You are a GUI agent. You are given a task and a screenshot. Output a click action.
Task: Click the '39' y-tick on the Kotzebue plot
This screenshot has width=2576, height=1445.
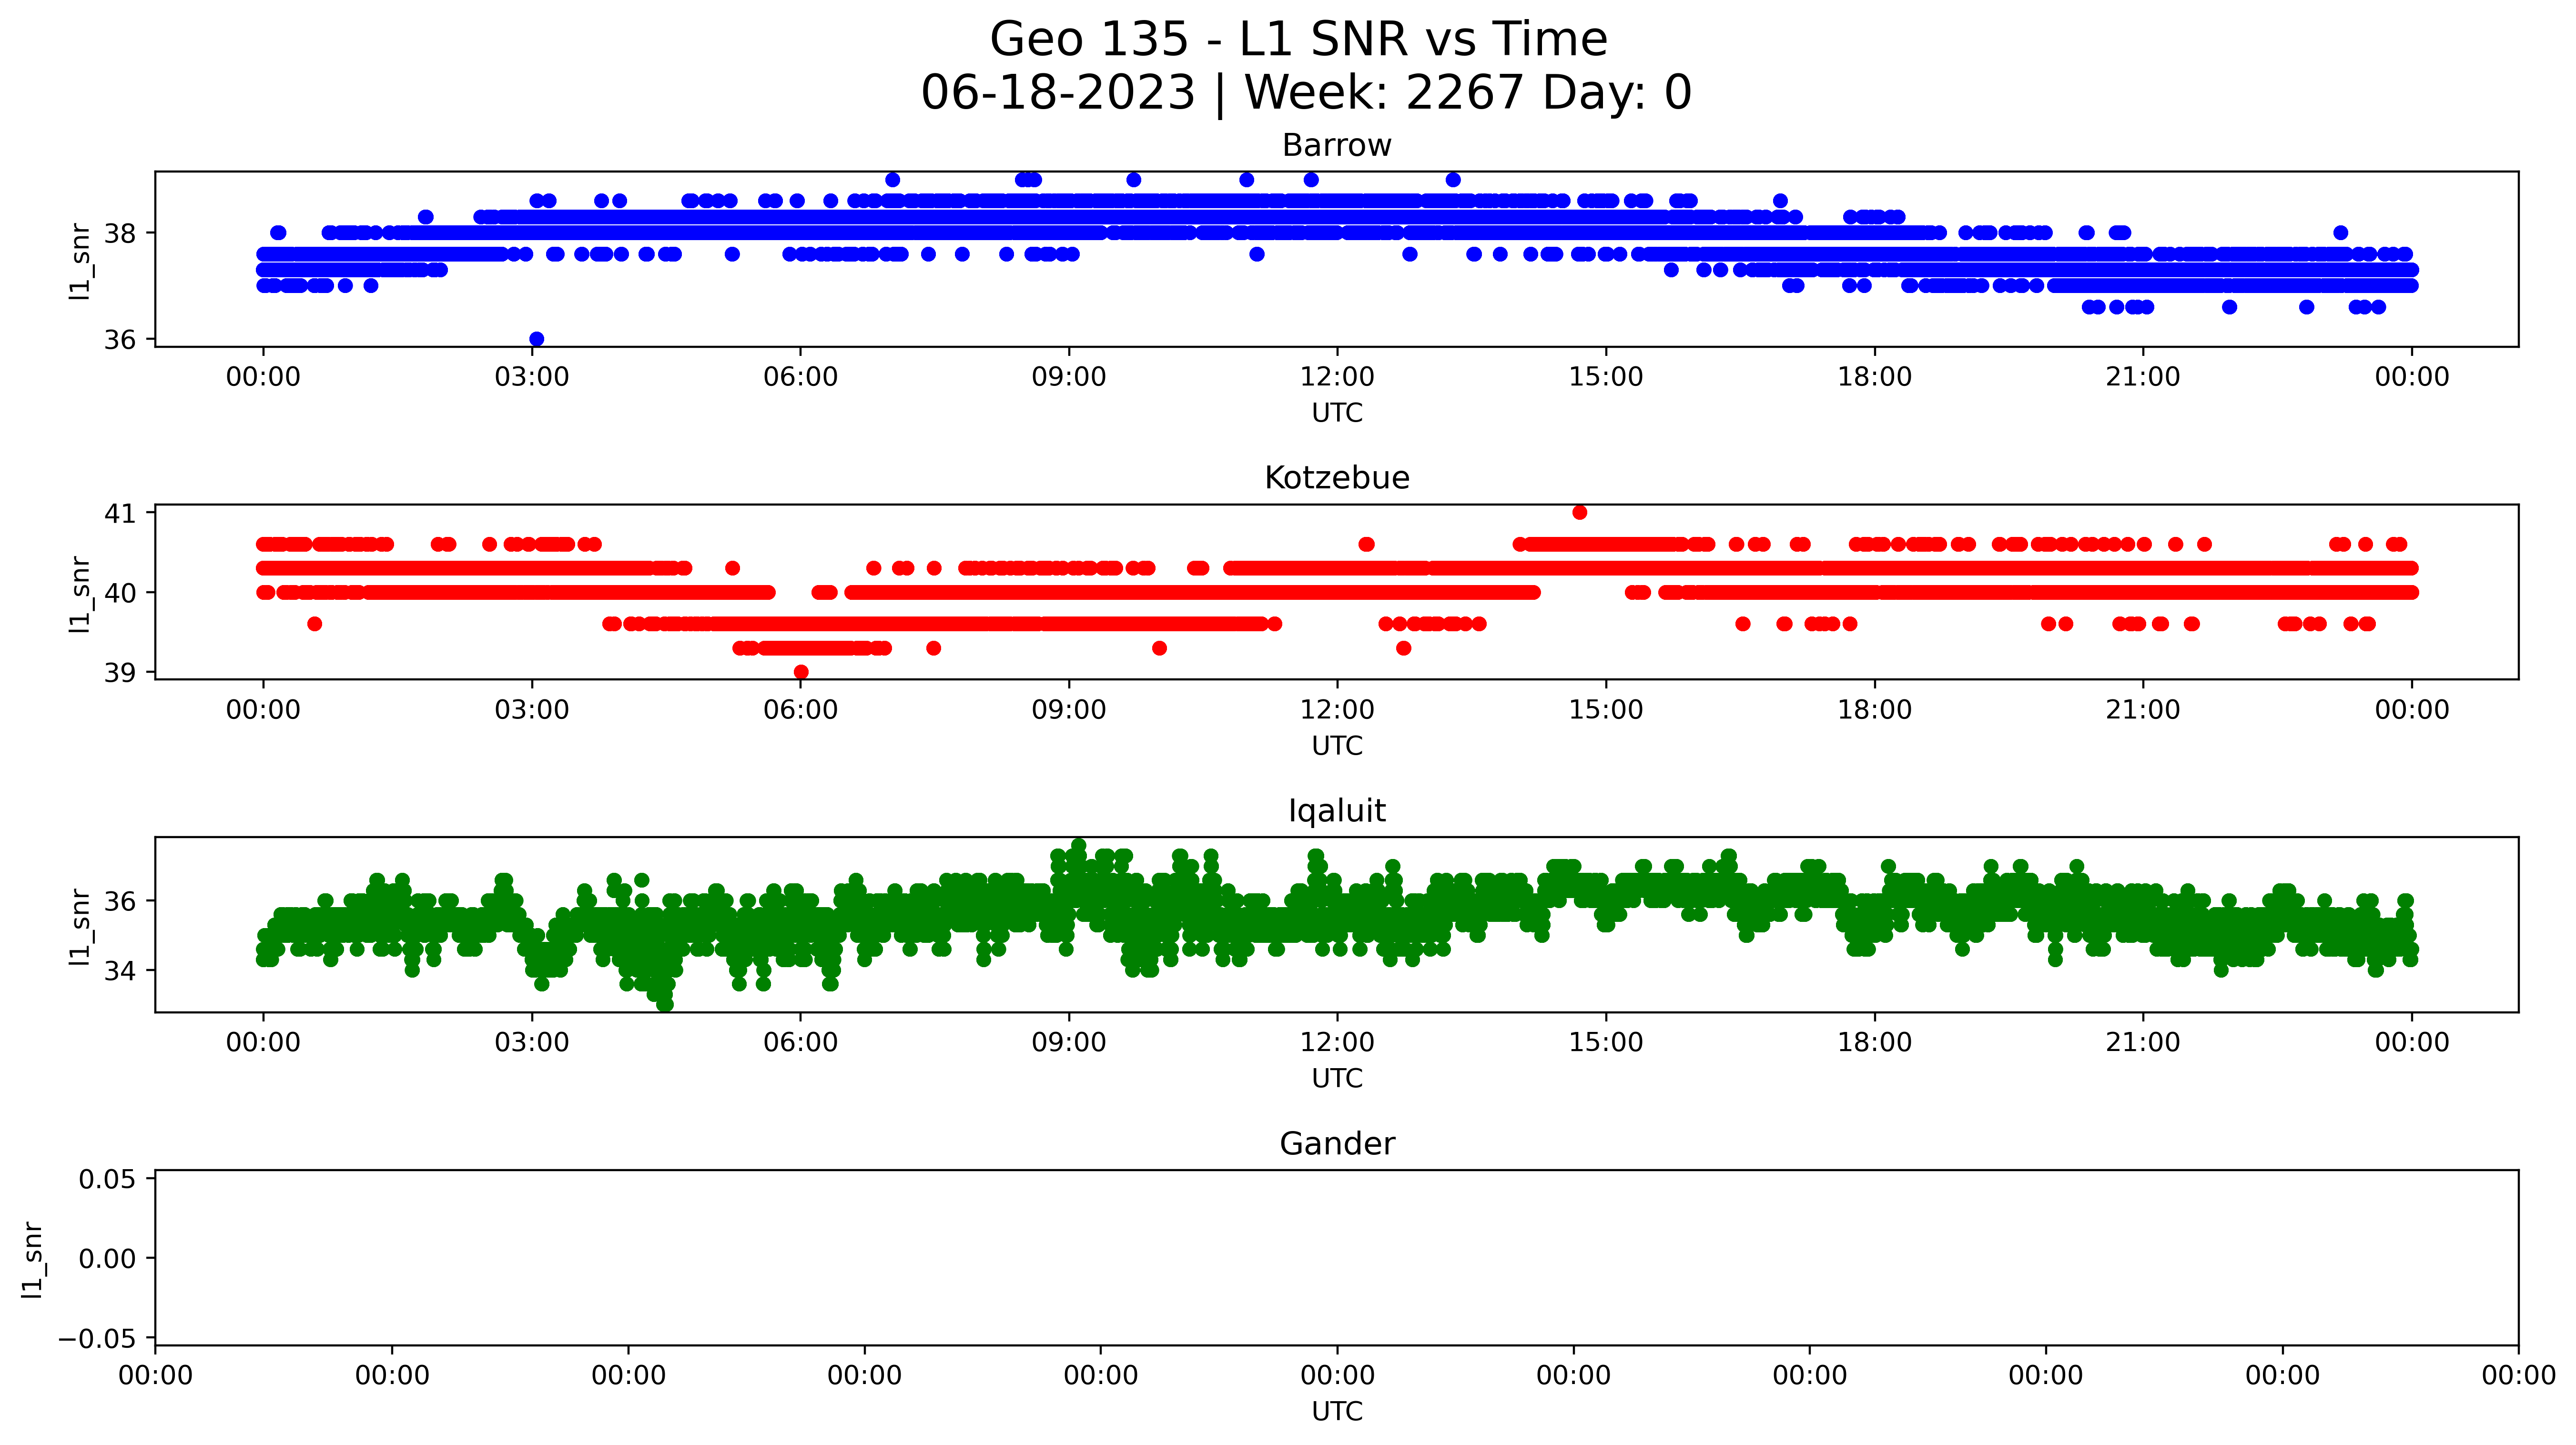click(x=120, y=673)
